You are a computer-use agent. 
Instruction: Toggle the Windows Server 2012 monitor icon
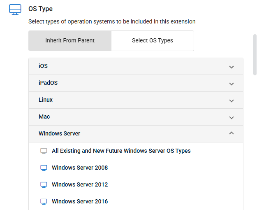[x=44, y=185]
